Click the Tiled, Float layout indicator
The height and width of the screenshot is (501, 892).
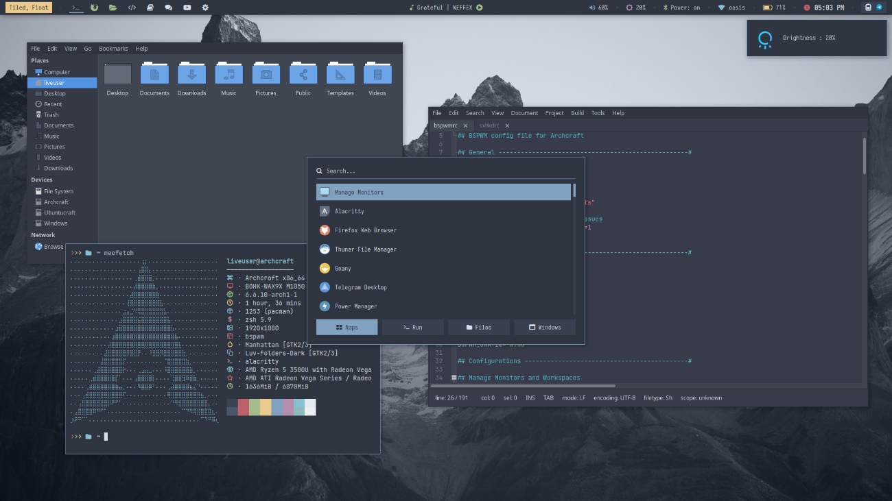pos(28,7)
